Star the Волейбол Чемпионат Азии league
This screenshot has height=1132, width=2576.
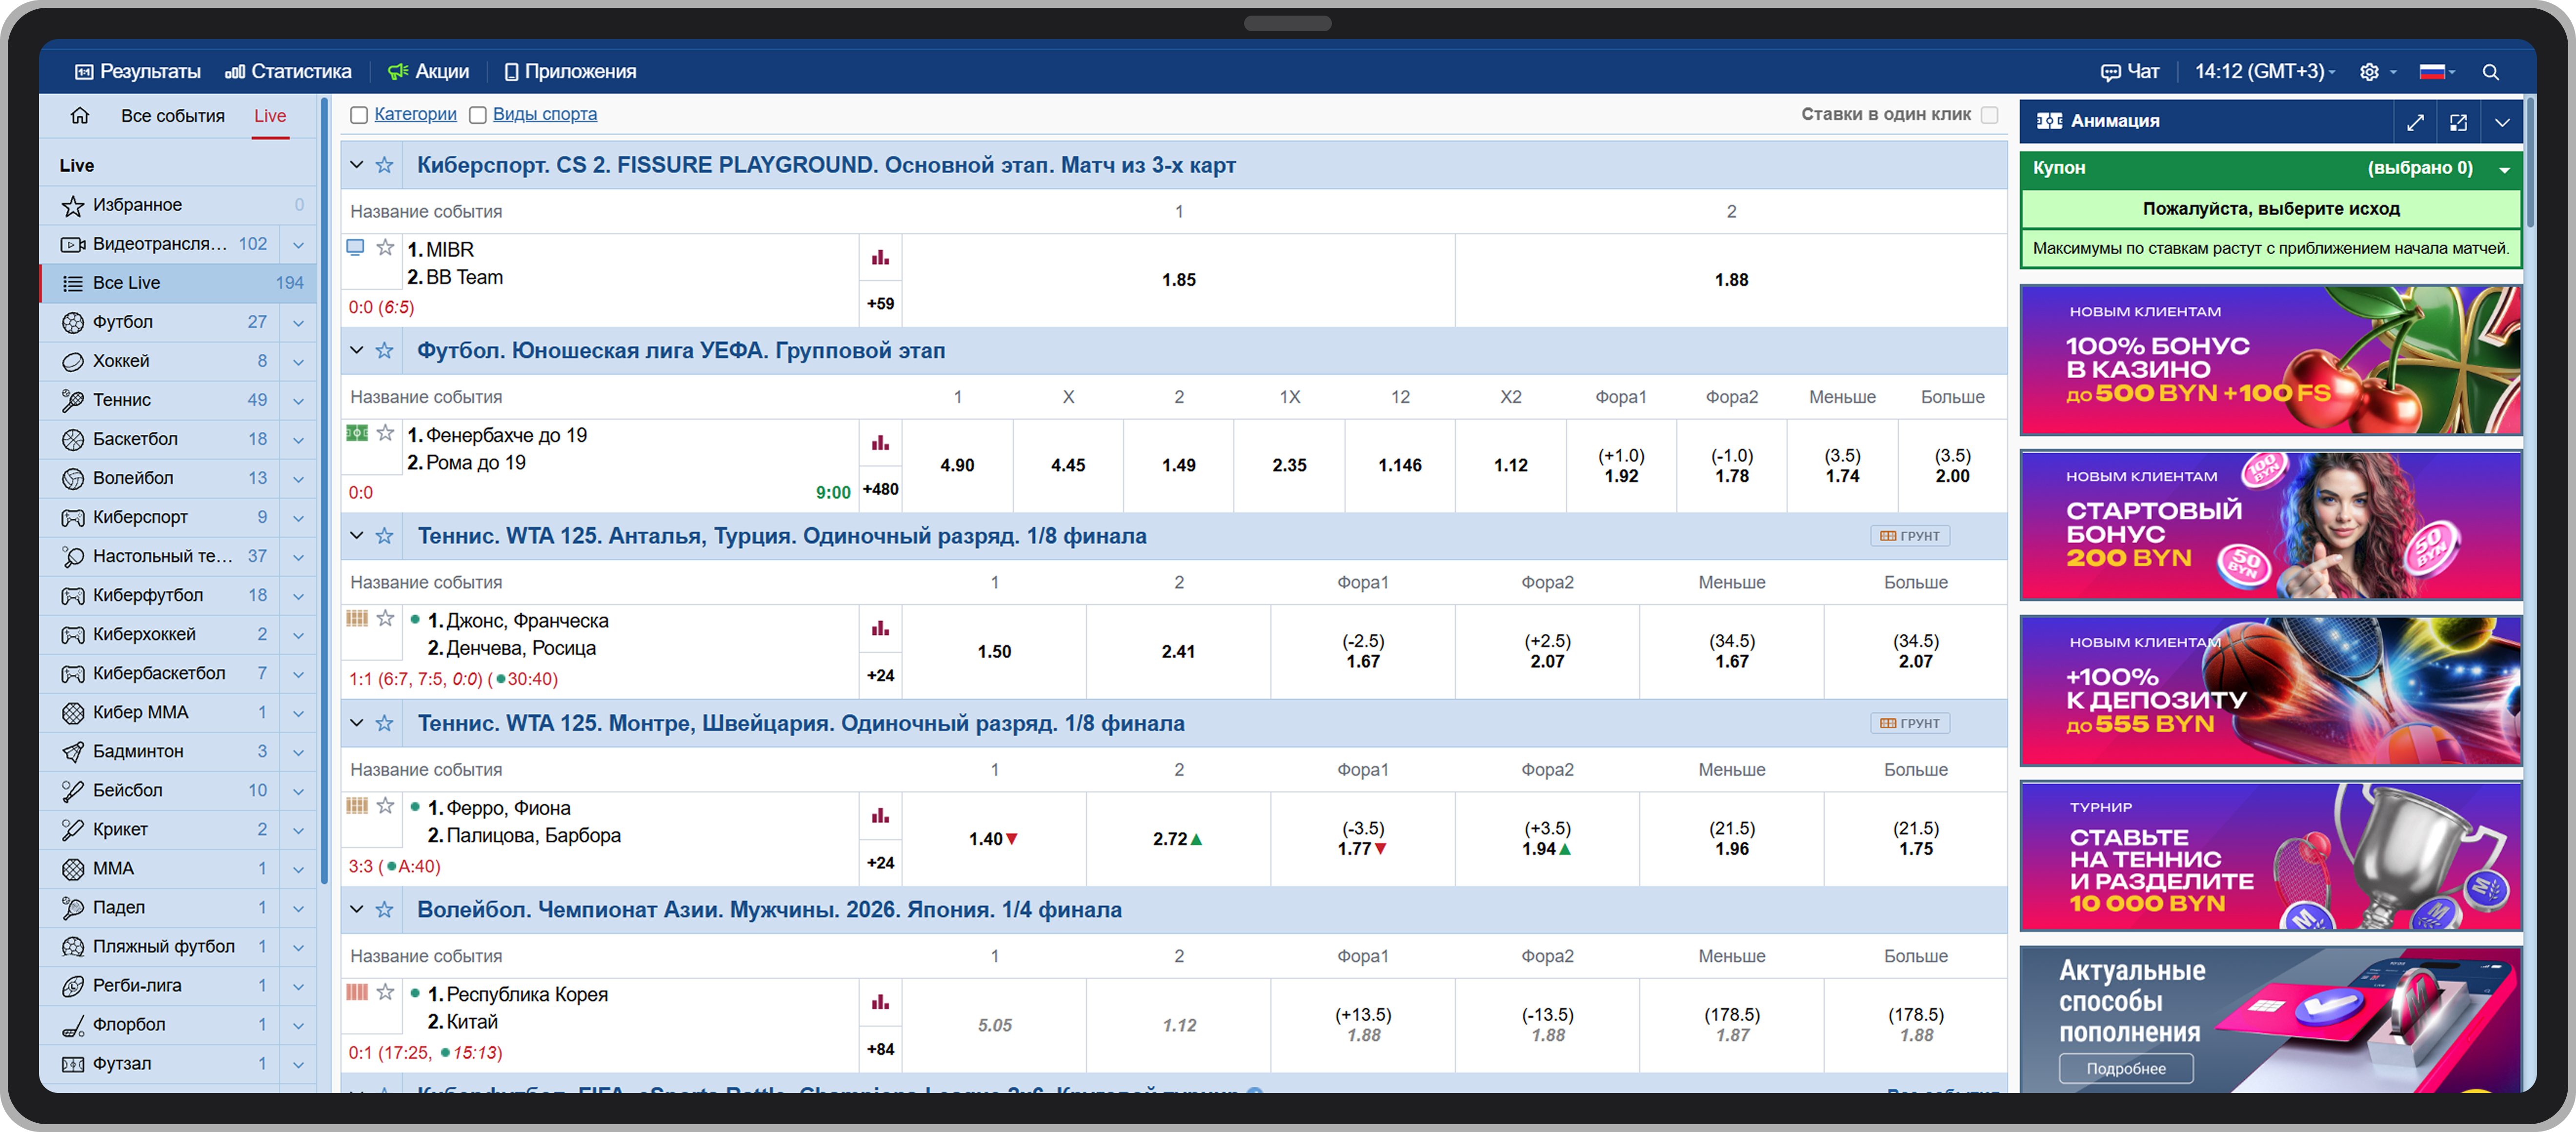tap(385, 910)
